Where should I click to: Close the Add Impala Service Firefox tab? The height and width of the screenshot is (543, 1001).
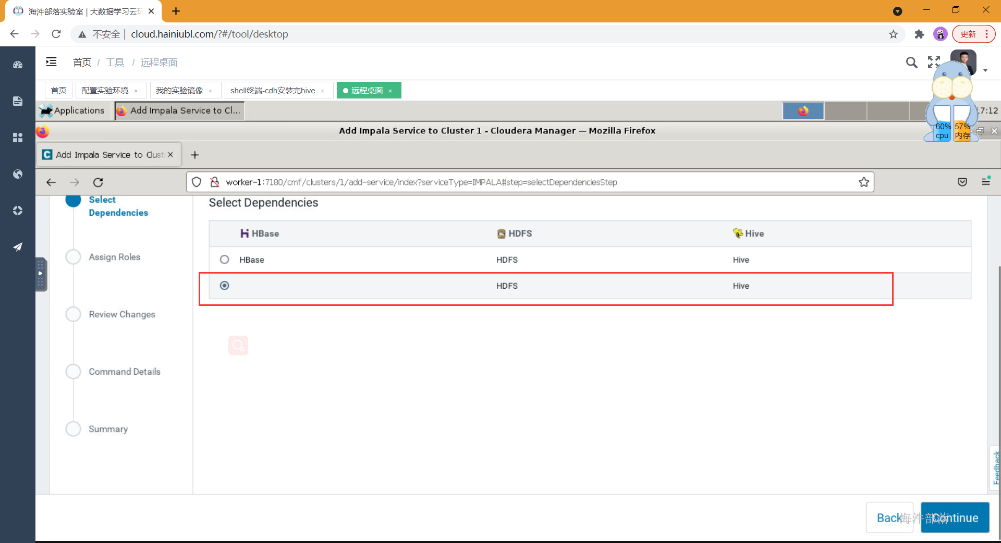170,155
